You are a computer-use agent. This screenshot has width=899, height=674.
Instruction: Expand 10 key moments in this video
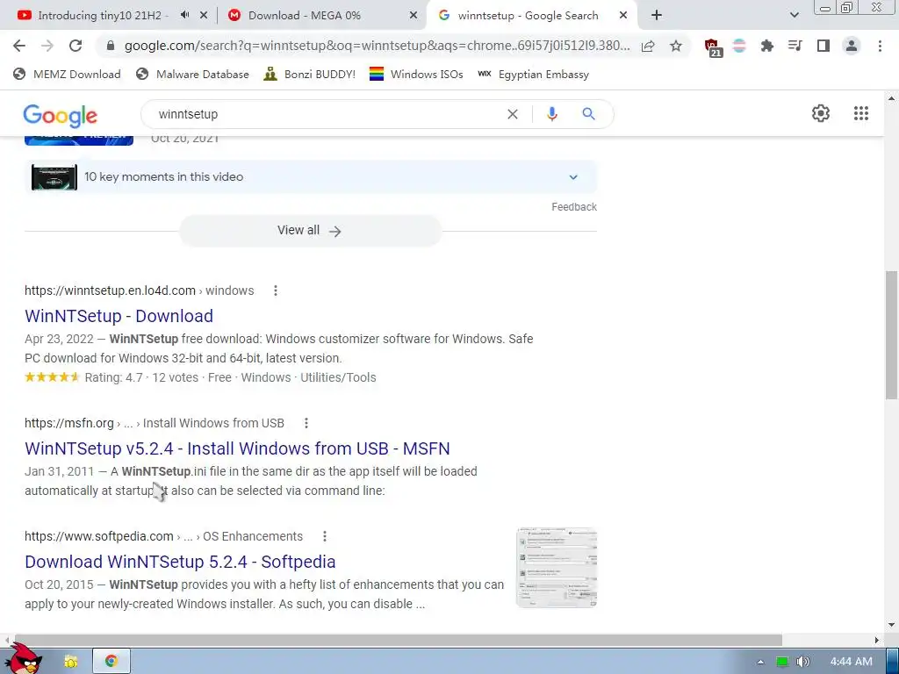pyautogui.click(x=573, y=177)
